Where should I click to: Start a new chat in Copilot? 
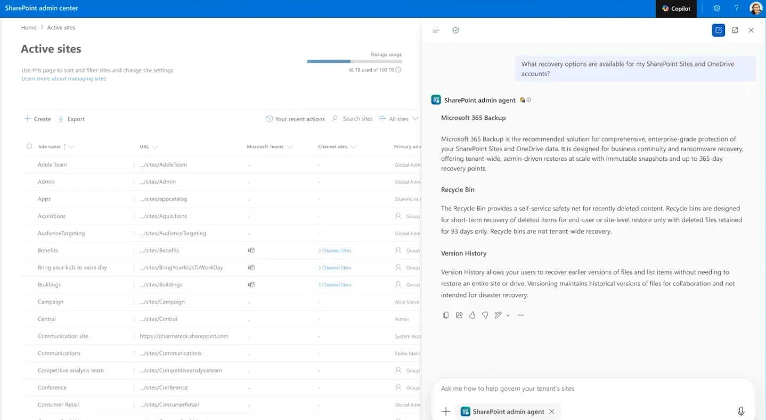click(719, 30)
